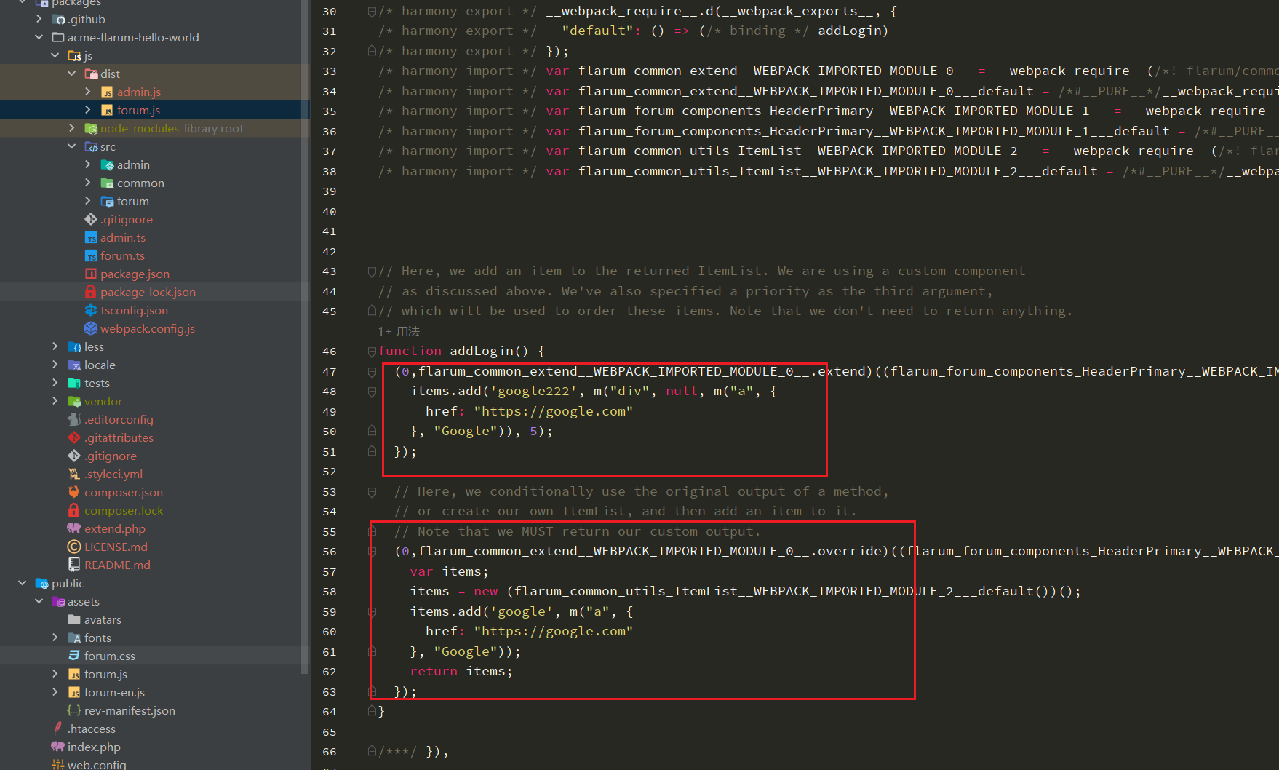This screenshot has width=1279, height=770.
Task: Click the forum.ts TypeScript file icon
Action: point(91,255)
